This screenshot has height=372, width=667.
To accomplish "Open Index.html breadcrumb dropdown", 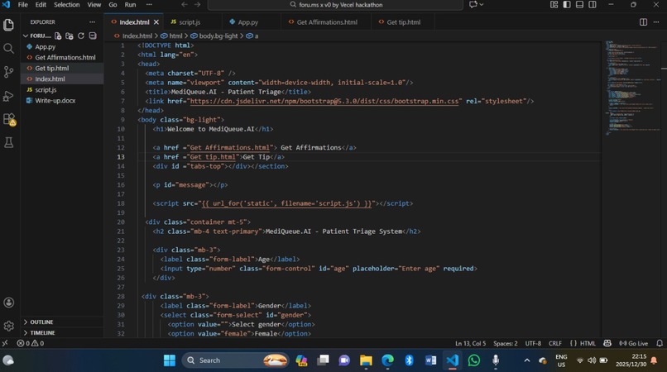I will pyautogui.click(x=132, y=36).
